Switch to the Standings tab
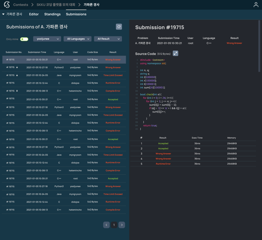The height and width of the screenshot is (240, 262). tap(52, 14)
